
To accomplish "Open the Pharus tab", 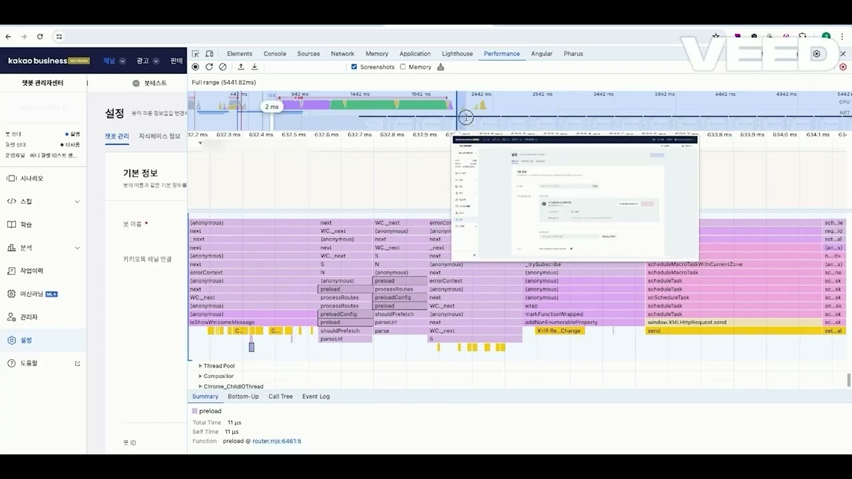I will pyautogui.click(x=573, y=54).
